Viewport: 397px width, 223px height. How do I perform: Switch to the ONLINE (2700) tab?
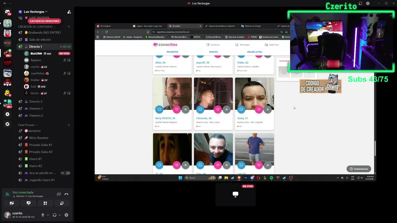pos(254,52)
